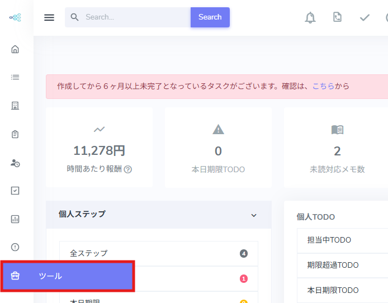Click the phone document icon in header
This screenshot has width=388, height=303.
(x=337, y=17)
